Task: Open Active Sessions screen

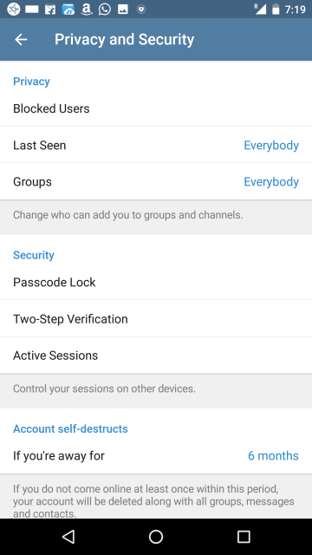Action: (x=156, y=356)
